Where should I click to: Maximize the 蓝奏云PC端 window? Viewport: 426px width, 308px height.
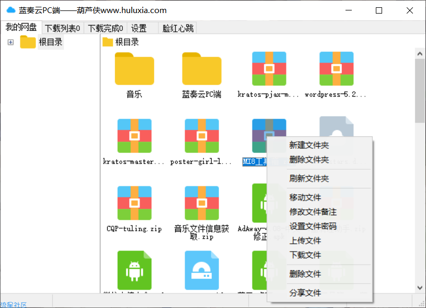click(x=379, y=10)
